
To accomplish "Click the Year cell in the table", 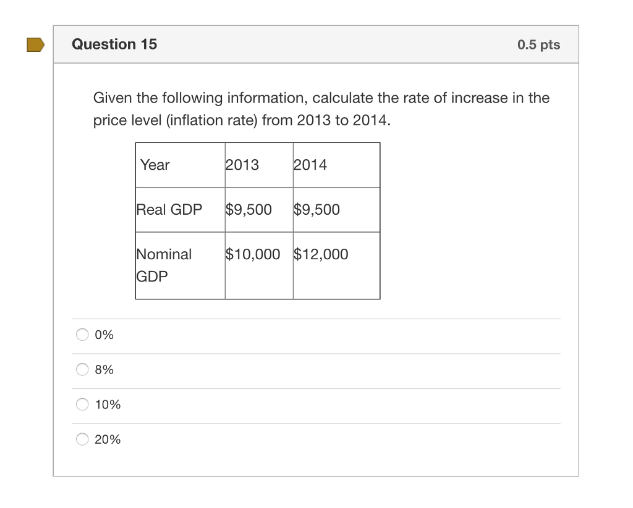I will [x=154, y=165].
